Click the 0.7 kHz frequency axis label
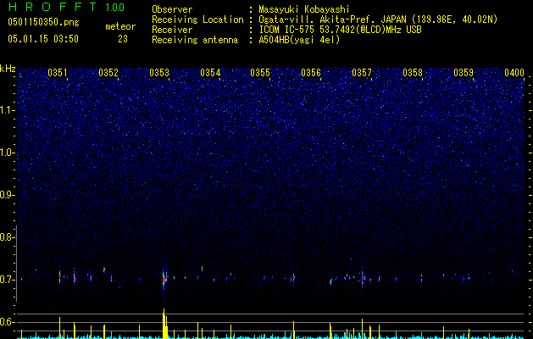Image resolution: width=533 pixels, height=339 pixels. (6, 280)
